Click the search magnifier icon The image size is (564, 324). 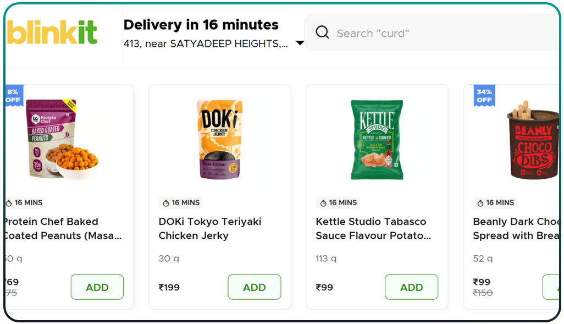pyautogui.click(x=322, y=32)
